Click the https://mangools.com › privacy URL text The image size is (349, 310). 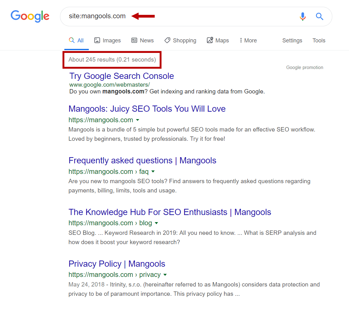[x=114, y=275]
